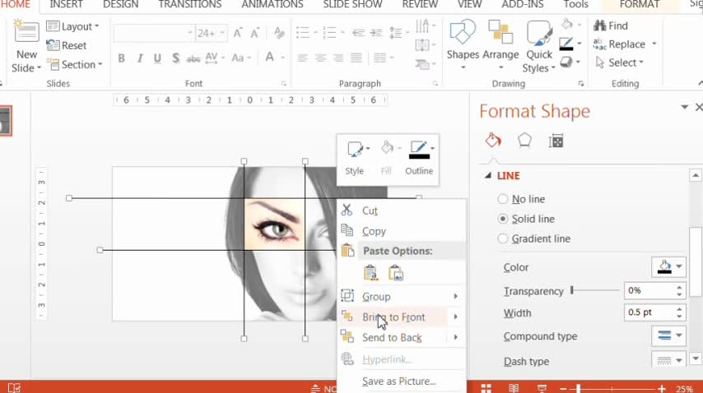This screenshot has width=703, height=393.
Task: Select the Solid line radio button
Action: 503,219
